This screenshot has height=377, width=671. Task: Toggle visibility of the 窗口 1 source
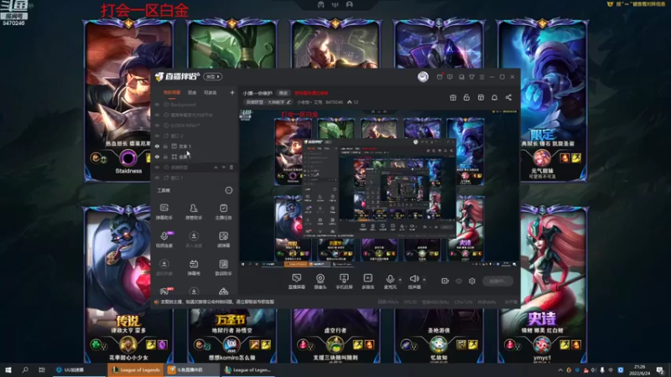pos(157,178)
